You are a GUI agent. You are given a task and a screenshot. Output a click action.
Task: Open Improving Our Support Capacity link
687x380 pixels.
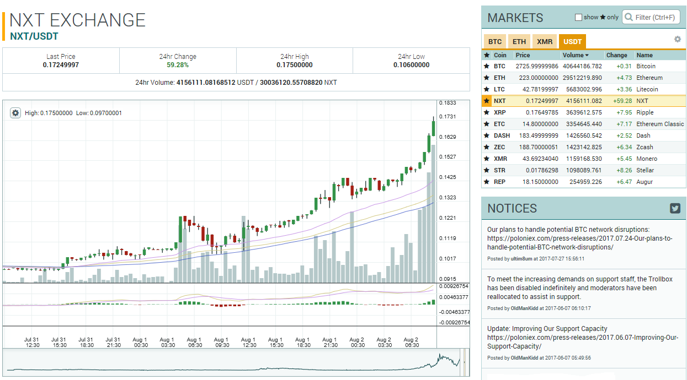coord(583,342)
